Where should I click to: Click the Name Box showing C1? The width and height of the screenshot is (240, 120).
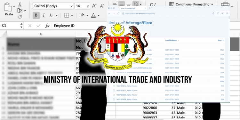point(10,26)
